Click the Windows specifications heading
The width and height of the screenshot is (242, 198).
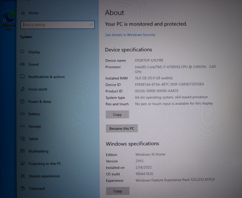(132, 144)
